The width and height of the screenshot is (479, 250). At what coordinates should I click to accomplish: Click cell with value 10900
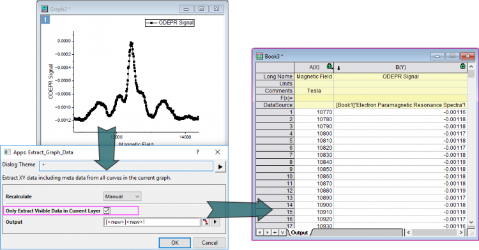tap(314, 205)
